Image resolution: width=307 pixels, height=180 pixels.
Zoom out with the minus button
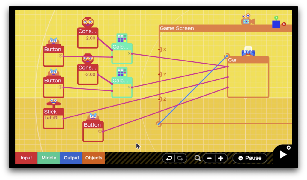[210, 158]
